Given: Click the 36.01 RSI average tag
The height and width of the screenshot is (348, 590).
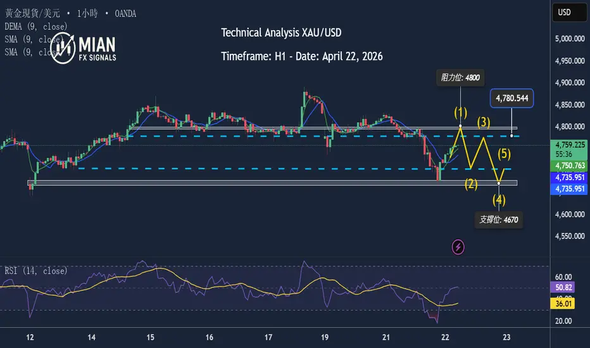Looking at the screenshot, I should coord(563,304).
